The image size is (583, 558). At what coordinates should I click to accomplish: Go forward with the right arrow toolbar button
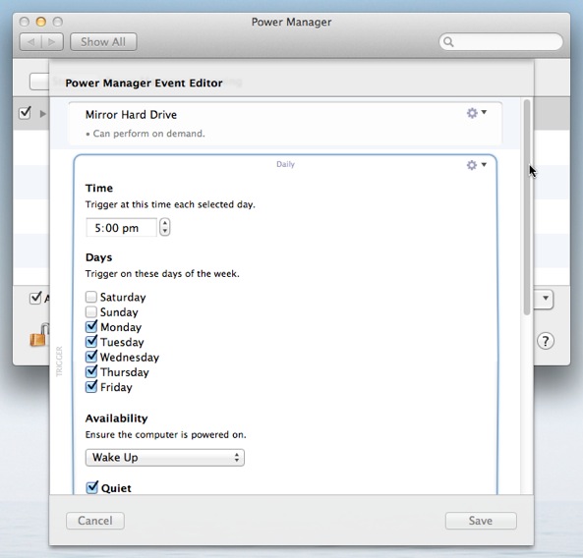52,42
